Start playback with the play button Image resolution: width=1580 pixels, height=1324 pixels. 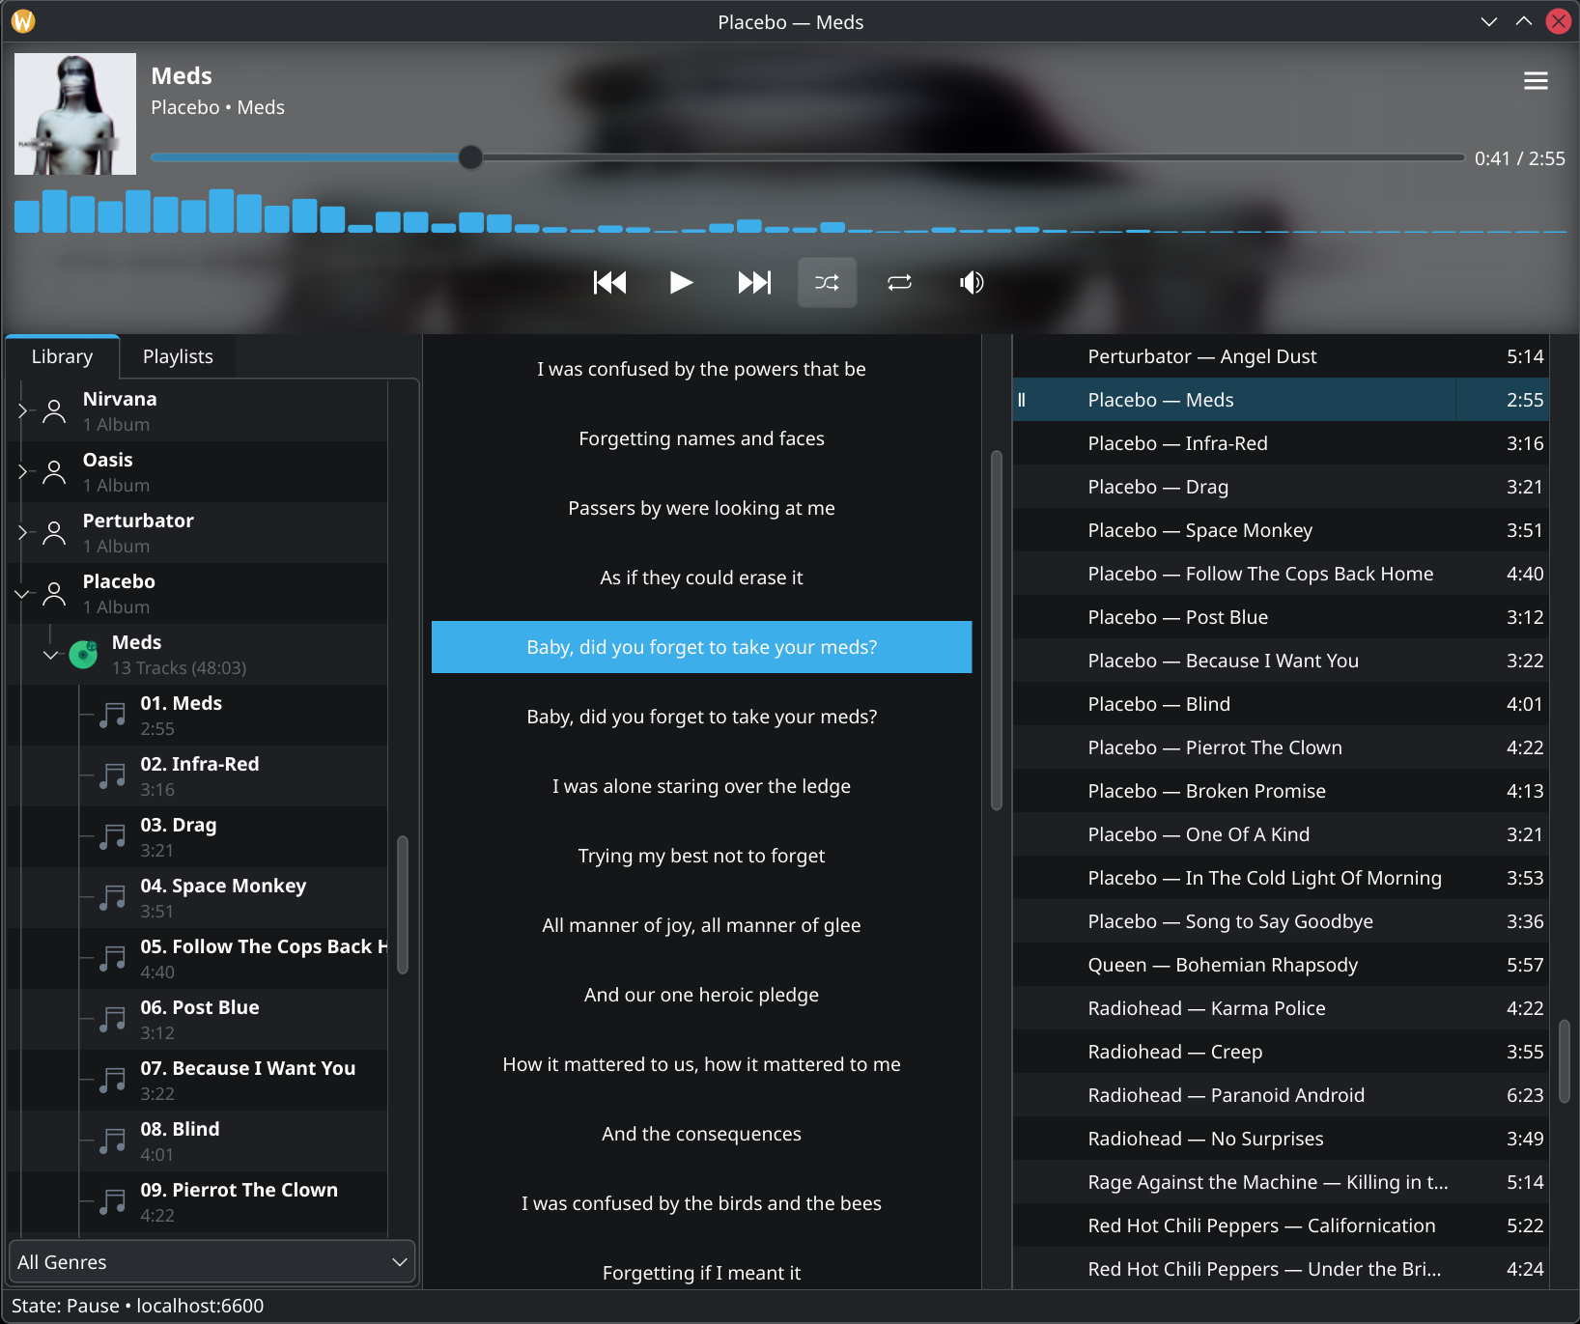pyautogui.click(x=682, y=283)
